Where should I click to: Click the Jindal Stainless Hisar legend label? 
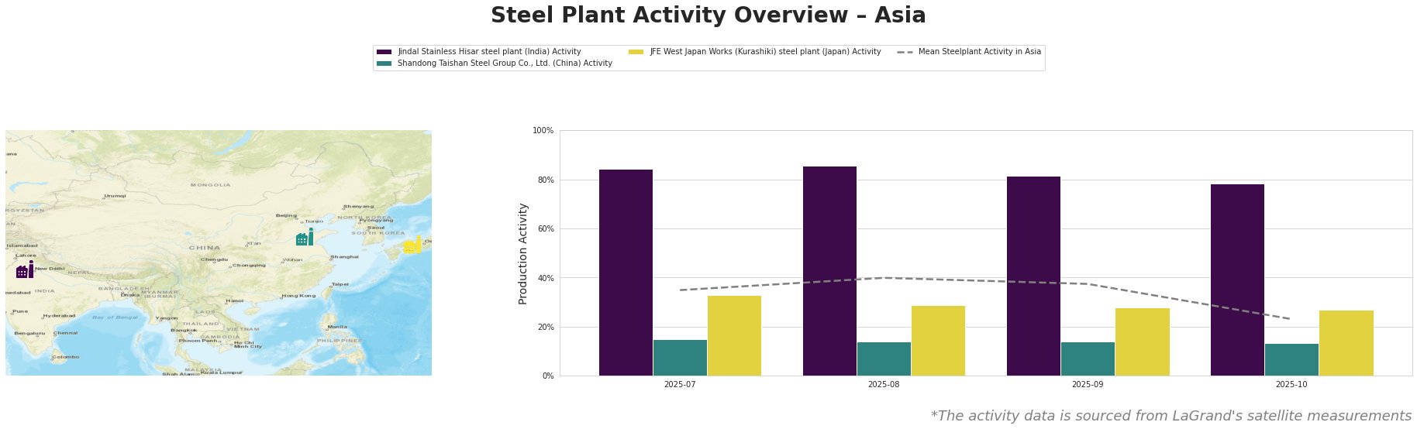489,52
